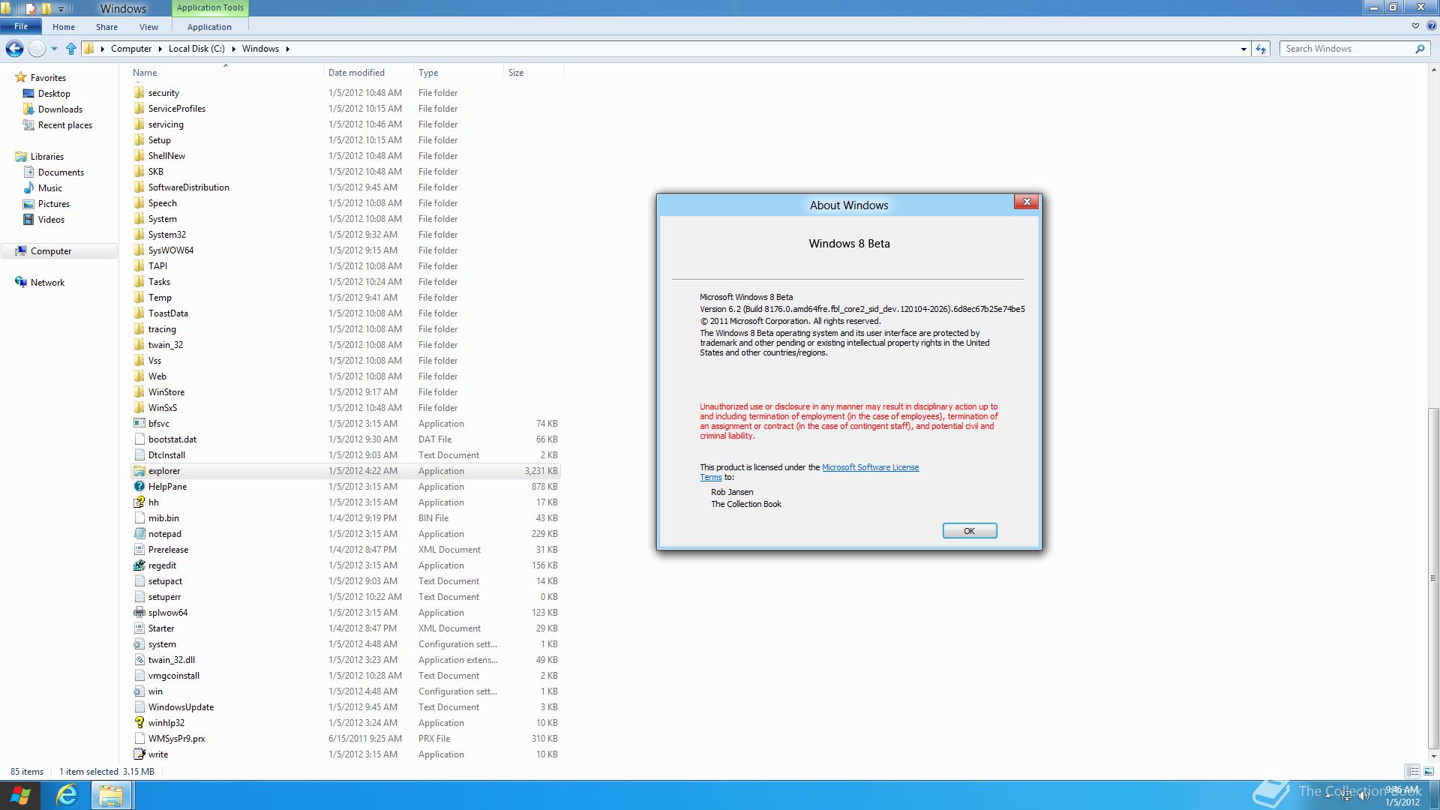Click the search magnifier icon
Image resolution: width=1440 pixels, height=810 pixels.
[1420, 49]
